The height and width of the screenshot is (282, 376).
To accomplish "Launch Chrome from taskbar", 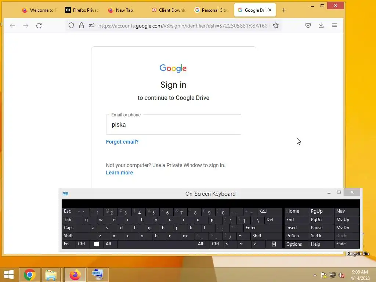I will click(x=29, y=275).
